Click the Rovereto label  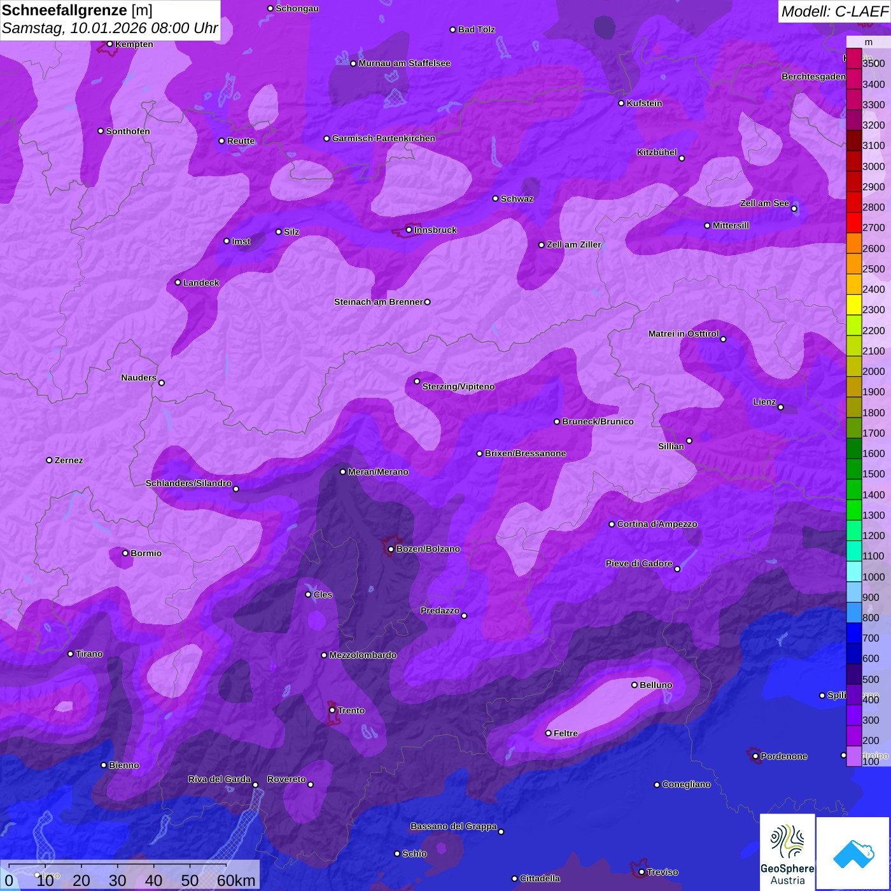[286, 779]
